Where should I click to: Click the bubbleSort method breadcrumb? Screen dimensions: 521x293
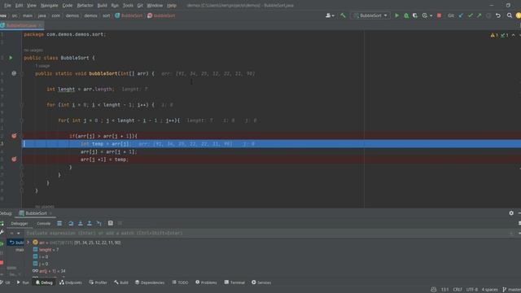click(x=161, y=15)
